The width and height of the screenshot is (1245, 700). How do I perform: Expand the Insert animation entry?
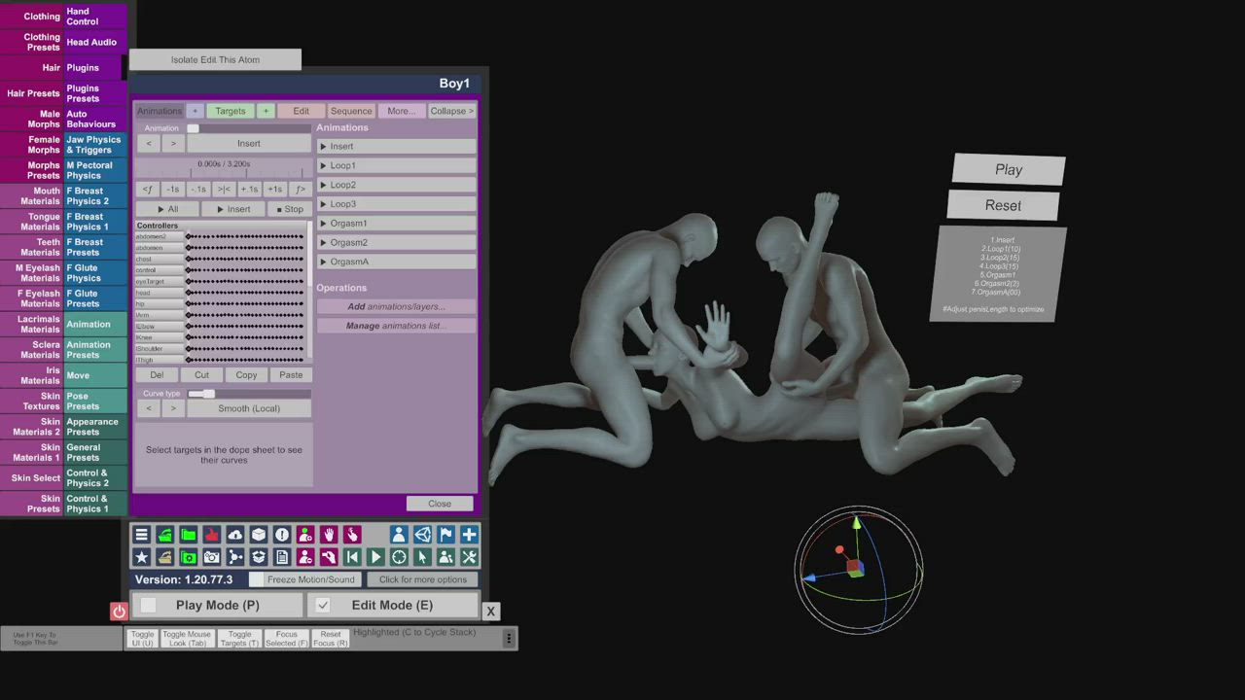(x=397, y=147)
